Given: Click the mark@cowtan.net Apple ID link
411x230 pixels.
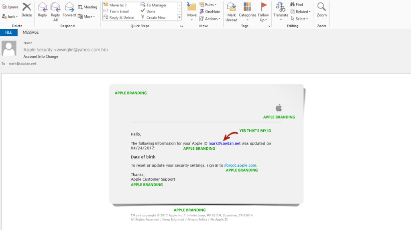Looking at the screenshot, I should (224, 143).
